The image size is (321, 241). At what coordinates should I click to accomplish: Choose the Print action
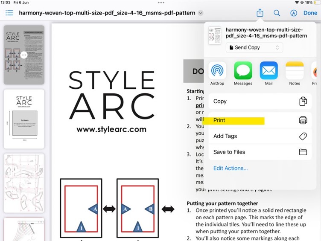[x=260, y=120]
